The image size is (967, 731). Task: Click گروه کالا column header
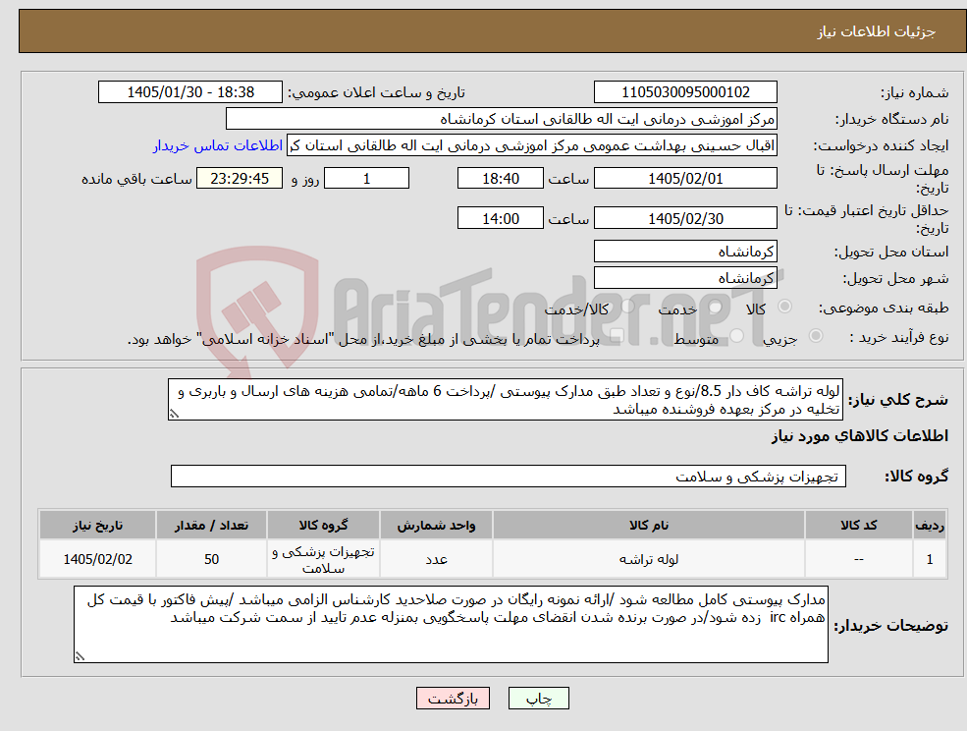point(323,525)
